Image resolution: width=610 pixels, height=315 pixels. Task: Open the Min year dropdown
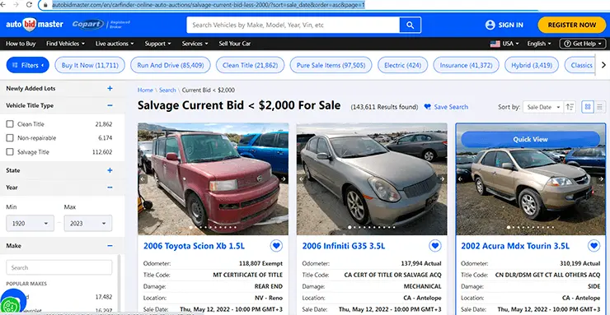pos(30,224)
